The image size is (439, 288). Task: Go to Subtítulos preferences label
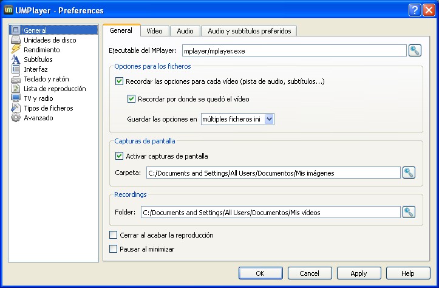click(x=38, y=60)
